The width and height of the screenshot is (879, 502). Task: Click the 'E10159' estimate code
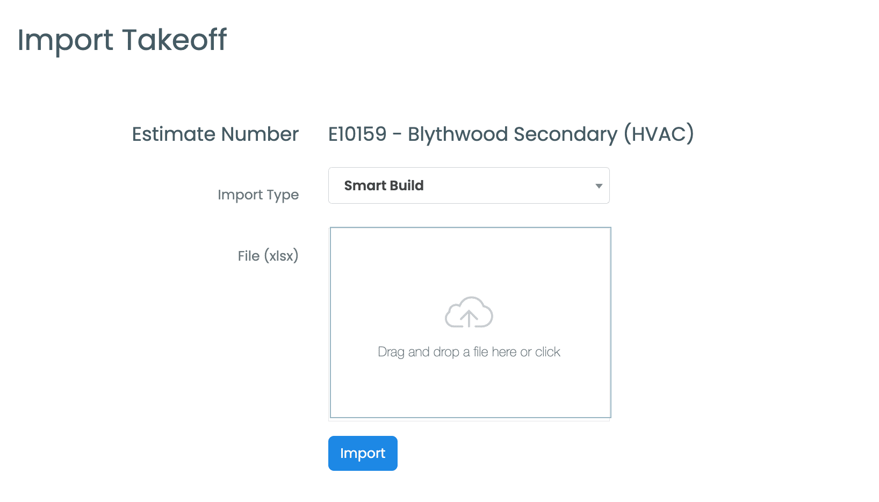[x=357, y=134]
